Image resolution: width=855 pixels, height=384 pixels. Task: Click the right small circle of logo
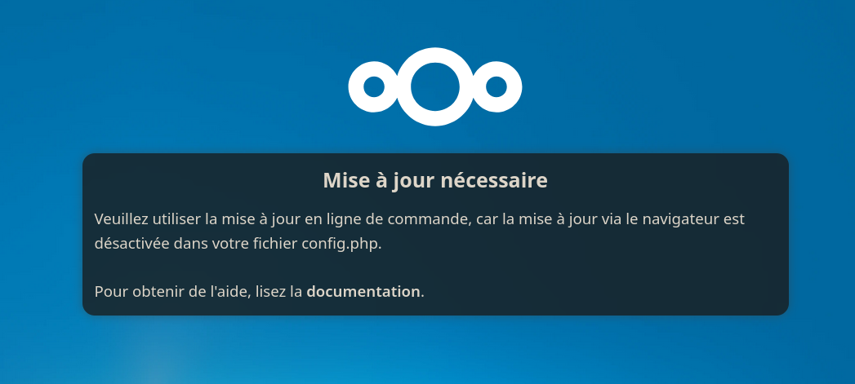coord(497,87)
